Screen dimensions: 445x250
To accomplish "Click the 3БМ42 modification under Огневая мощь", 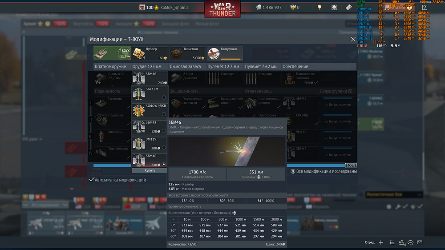I will [300, 103].
